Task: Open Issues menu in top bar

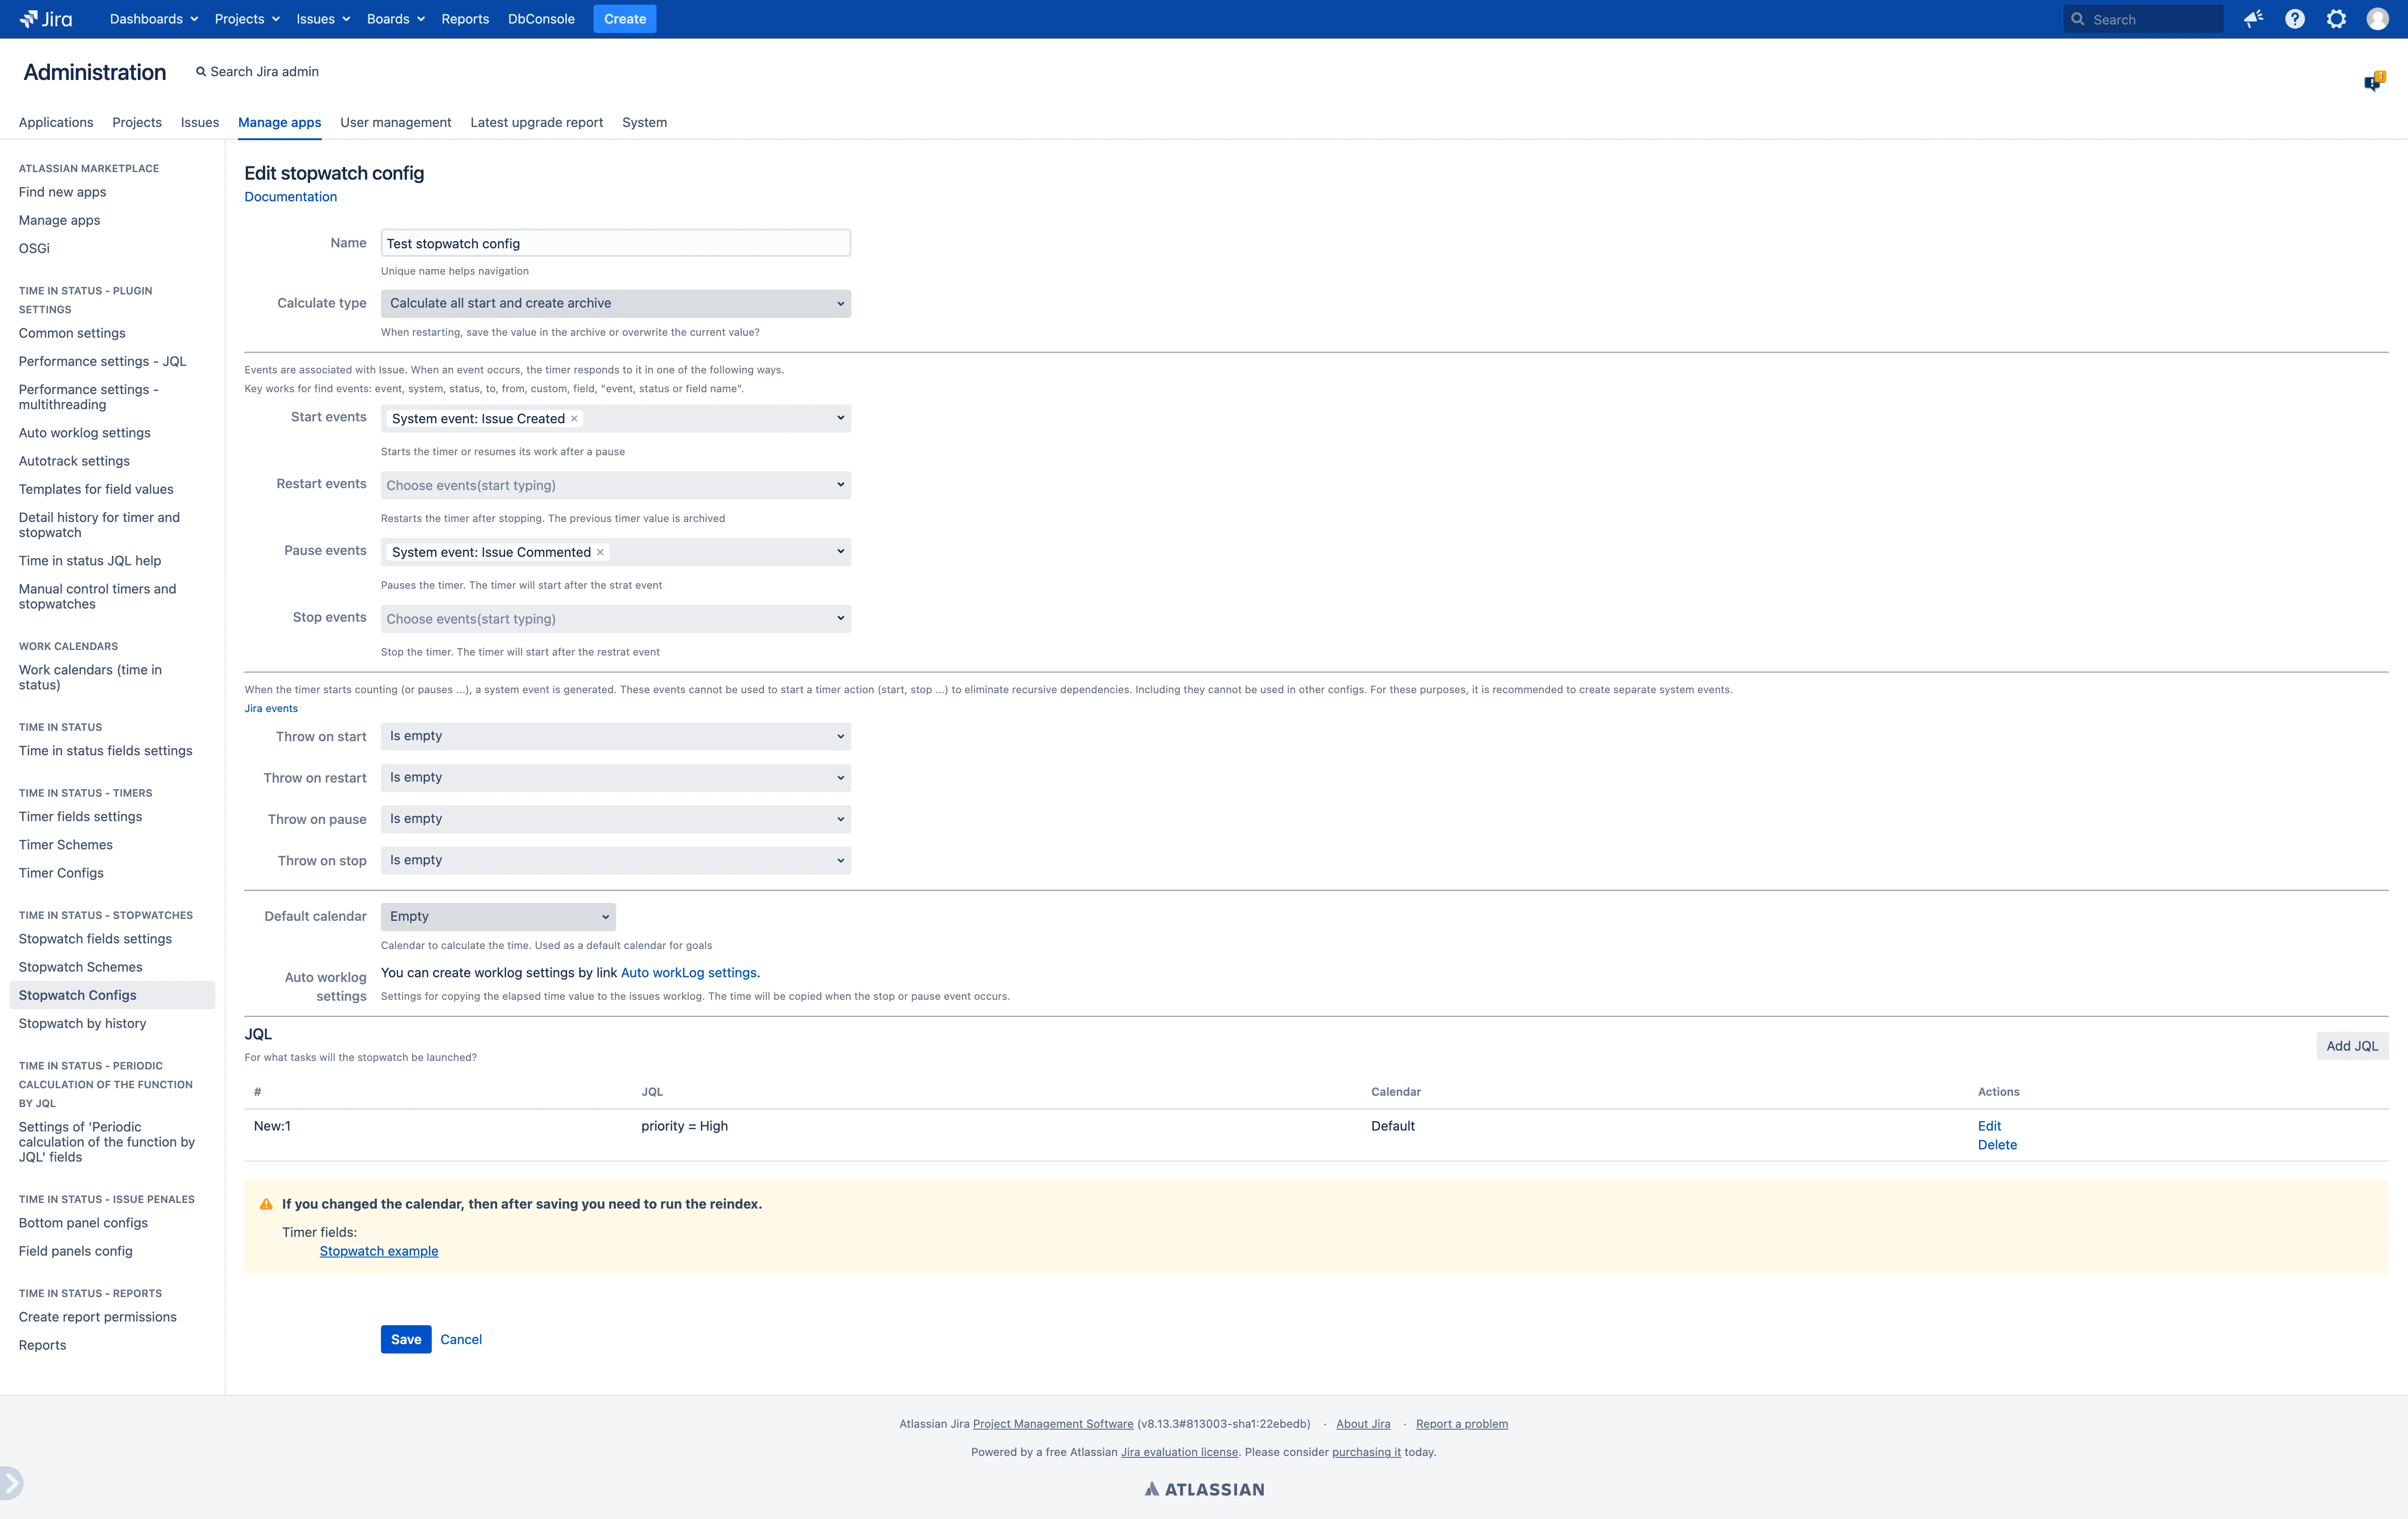Action: pos(323,19)
